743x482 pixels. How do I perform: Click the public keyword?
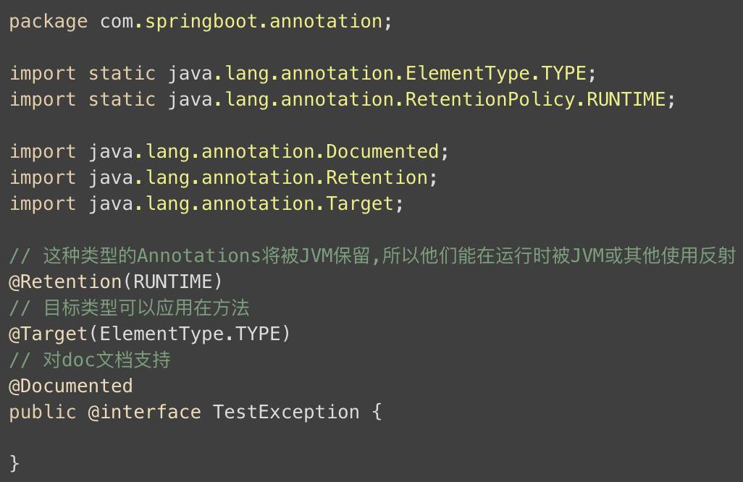[42, 413]
